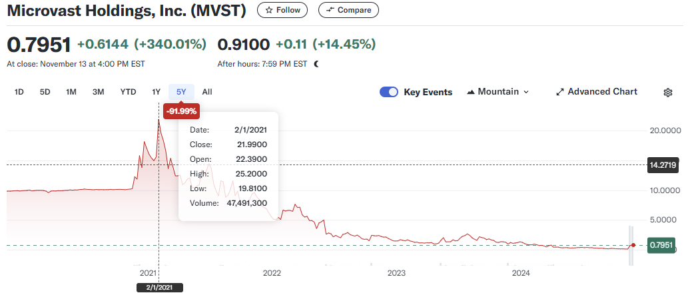Viewport: 688px width, 301px height.
Task: Open the Advanced Chart link
Action: tap(597, 92)
